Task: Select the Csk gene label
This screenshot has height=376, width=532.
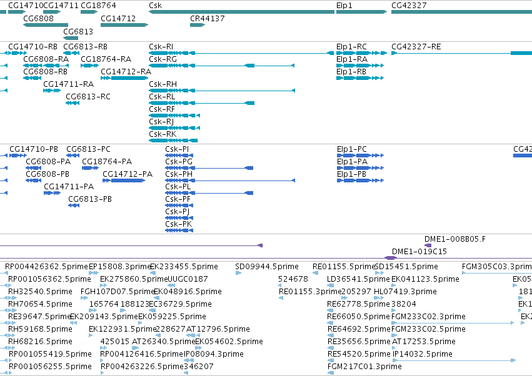Action: [156, 6]
